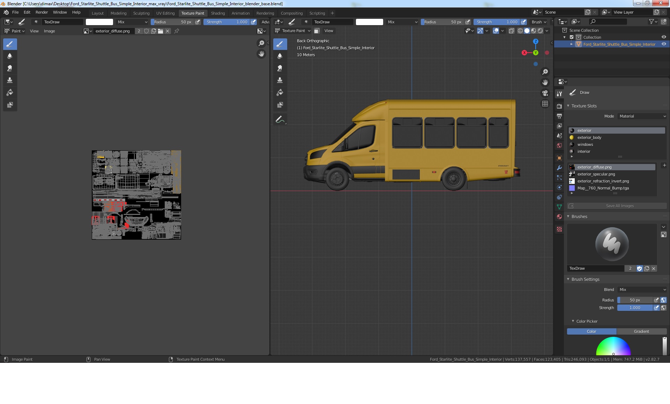Open the Particles properties tab

click(x=559, y=178)
